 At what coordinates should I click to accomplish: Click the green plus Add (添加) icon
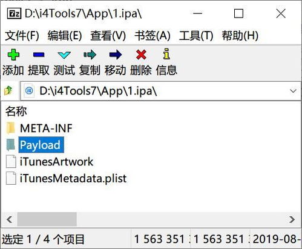pyautogui.click(x=13, y=55)
